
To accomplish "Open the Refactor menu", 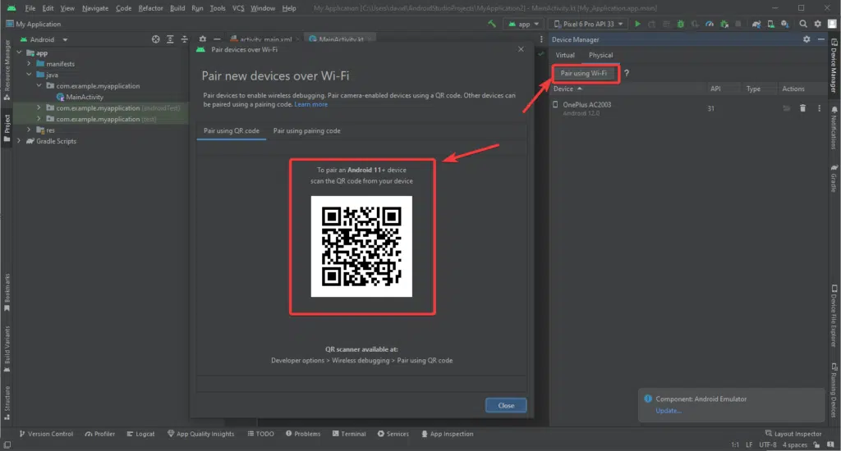I will [150, 8].
